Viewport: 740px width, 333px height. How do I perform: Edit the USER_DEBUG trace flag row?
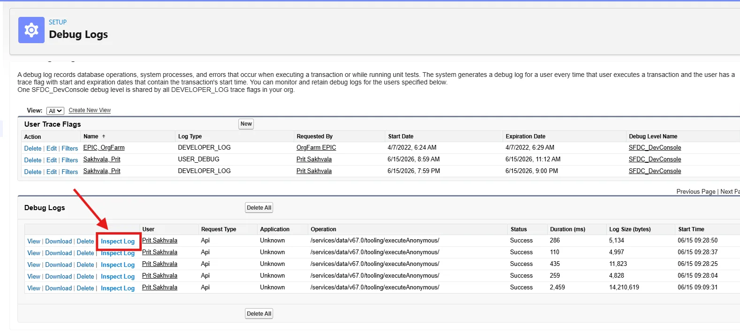[x=52, y=160]
